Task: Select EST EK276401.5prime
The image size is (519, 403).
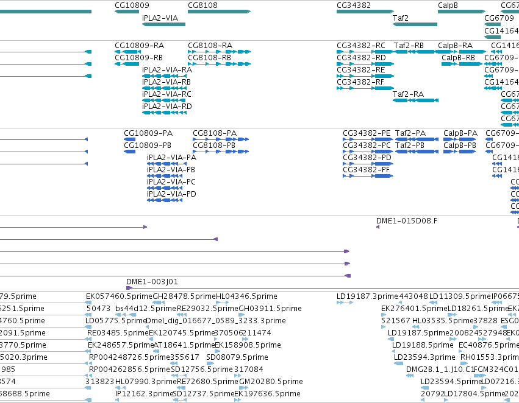Action: click(x=414, y=309)
